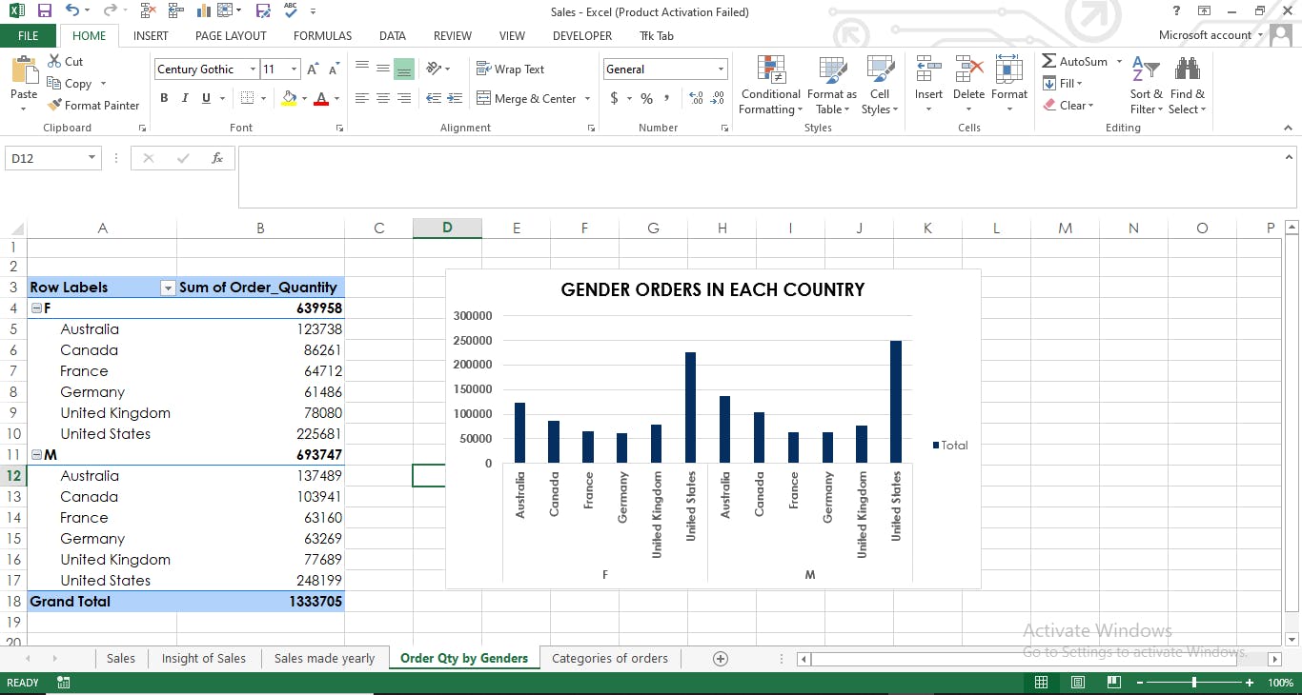Click the Borders icon
The height and width of the screenshot is (695, 1302).
[x=247, y=98]
